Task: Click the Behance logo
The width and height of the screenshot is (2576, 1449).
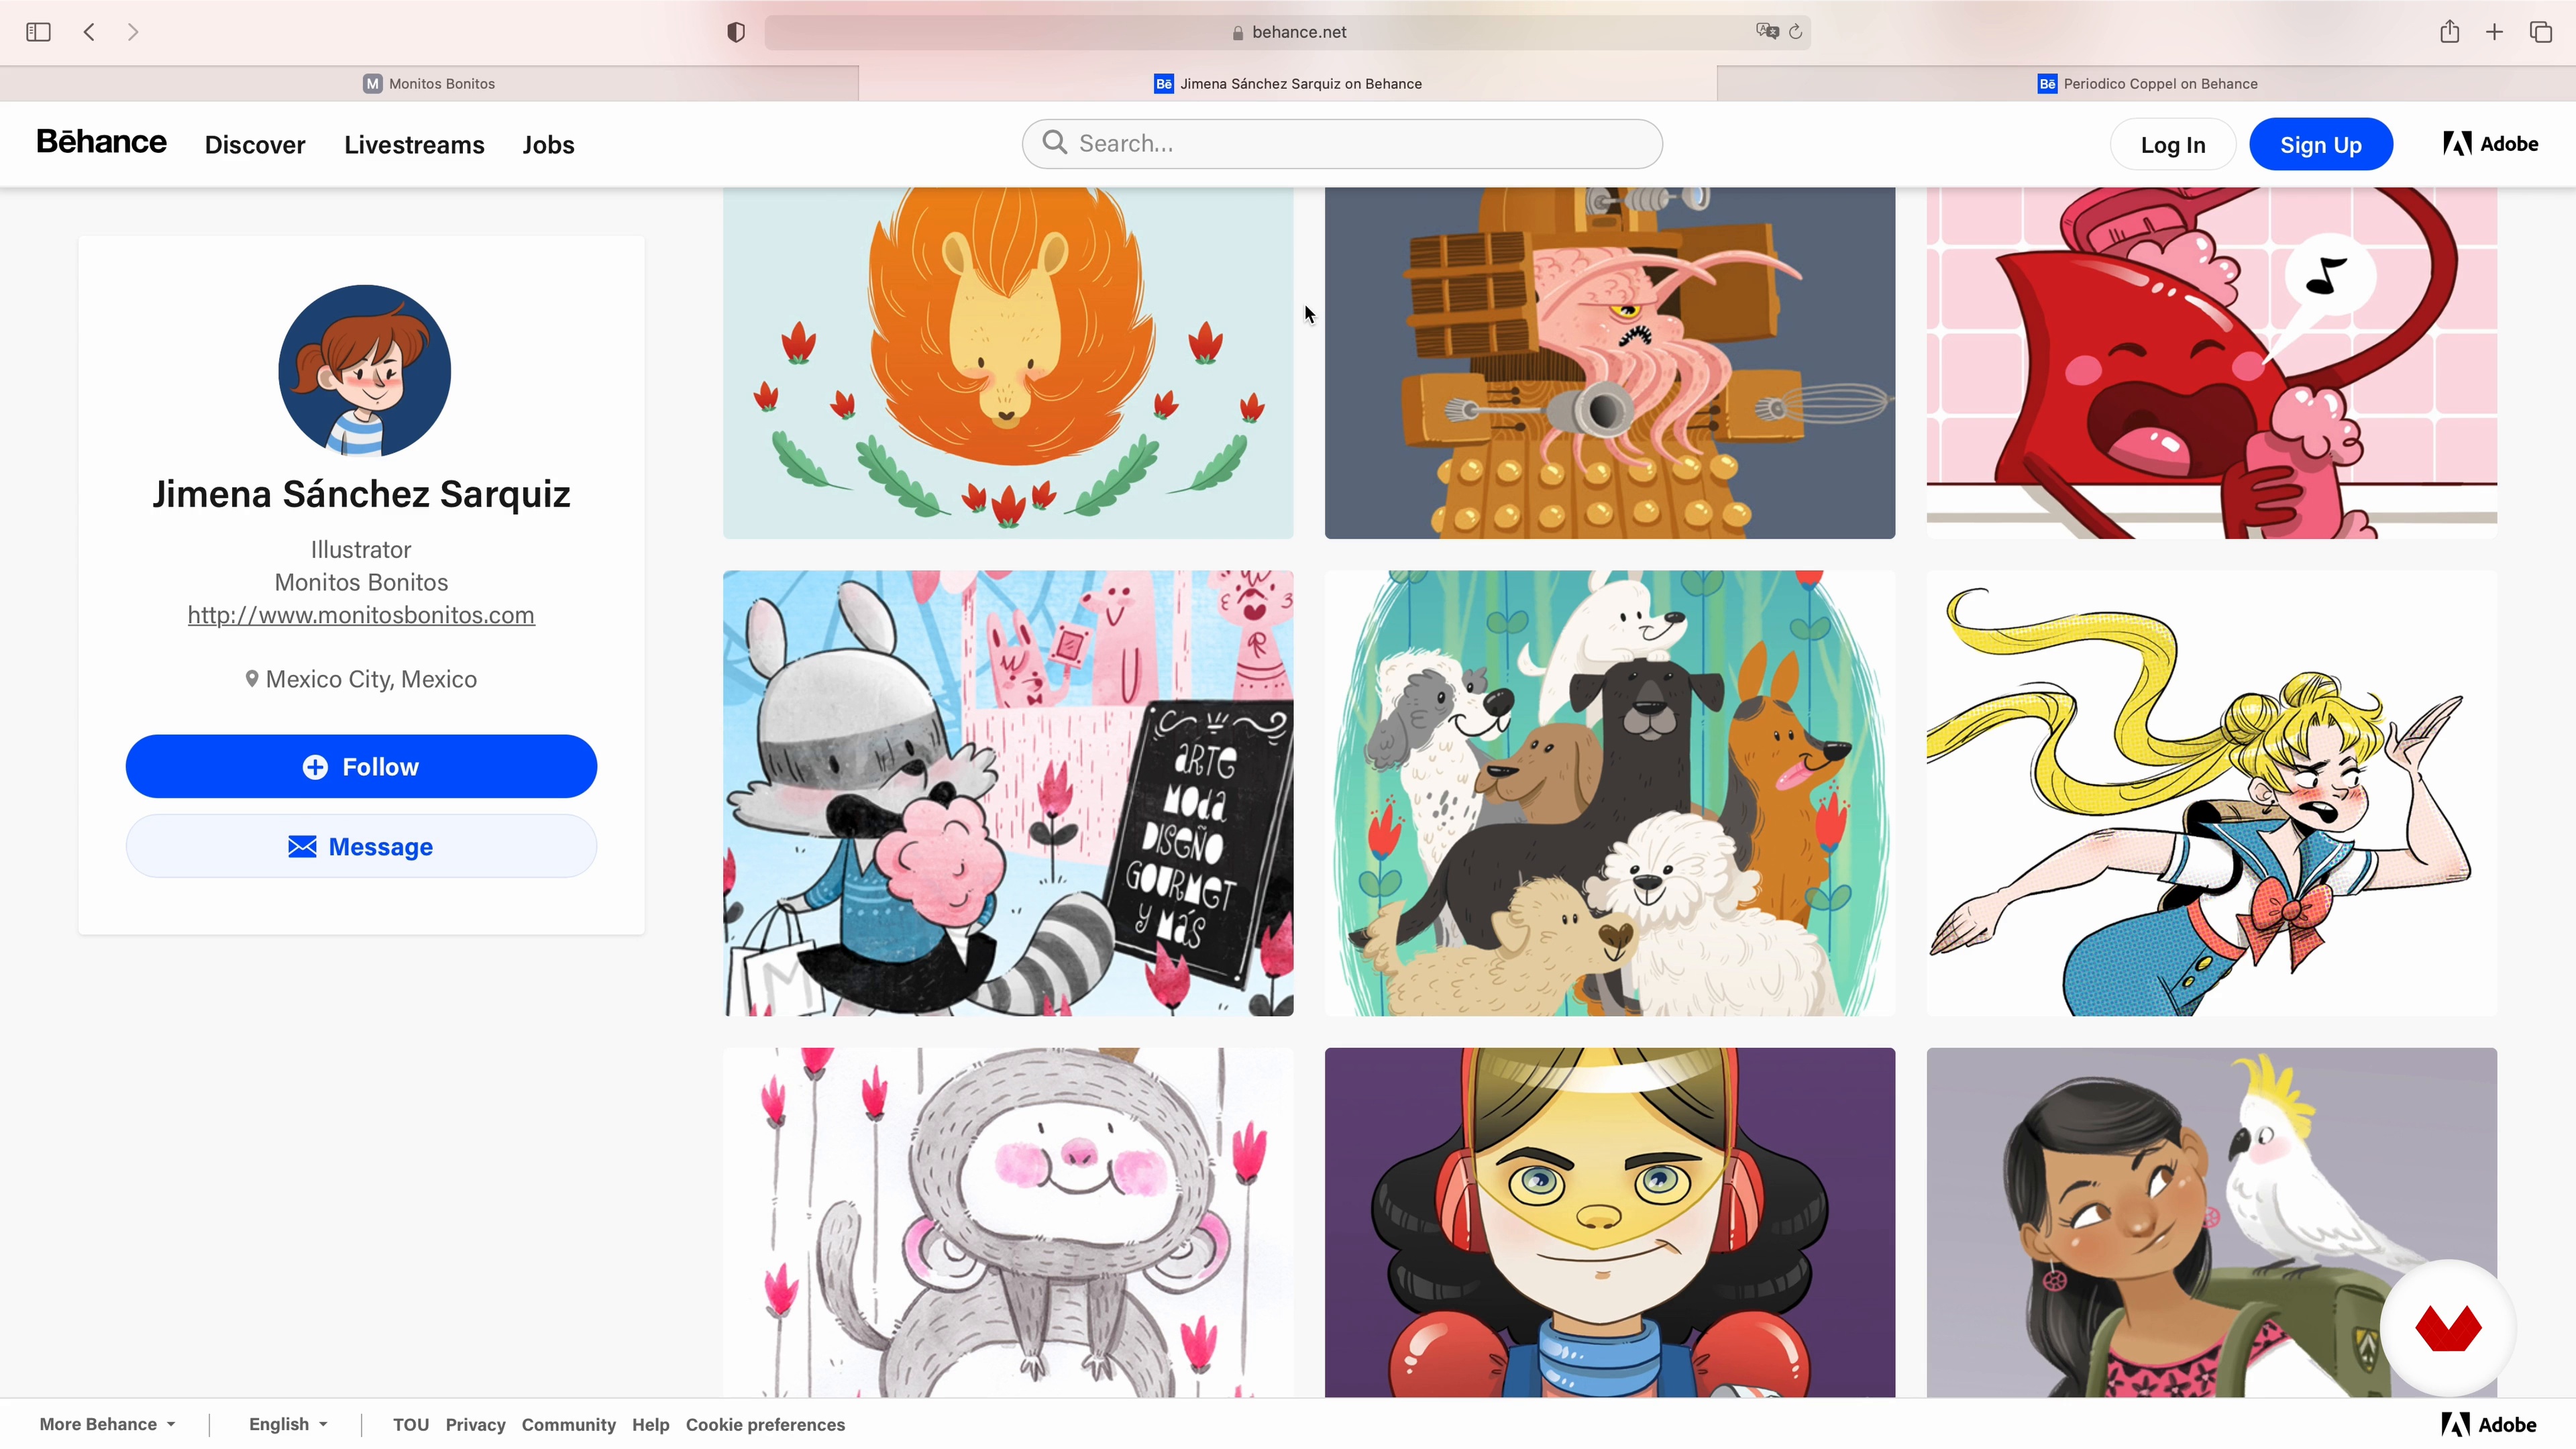Action: tap(101, 142)
